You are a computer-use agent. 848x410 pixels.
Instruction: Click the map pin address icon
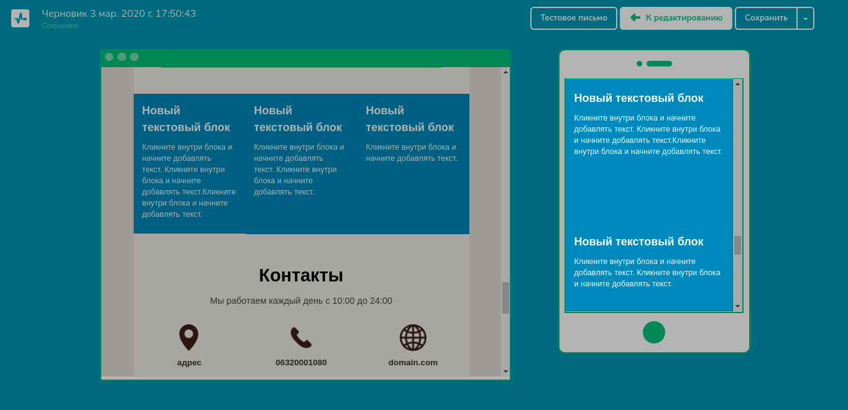189,337
